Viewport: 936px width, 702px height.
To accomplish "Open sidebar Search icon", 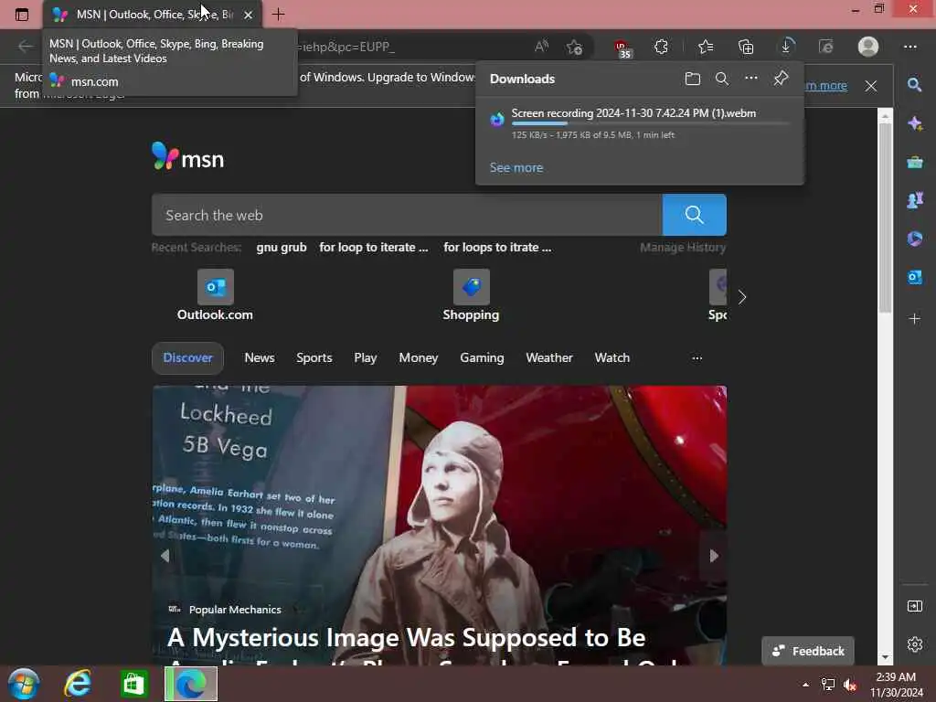I will (x=914, y=85).
